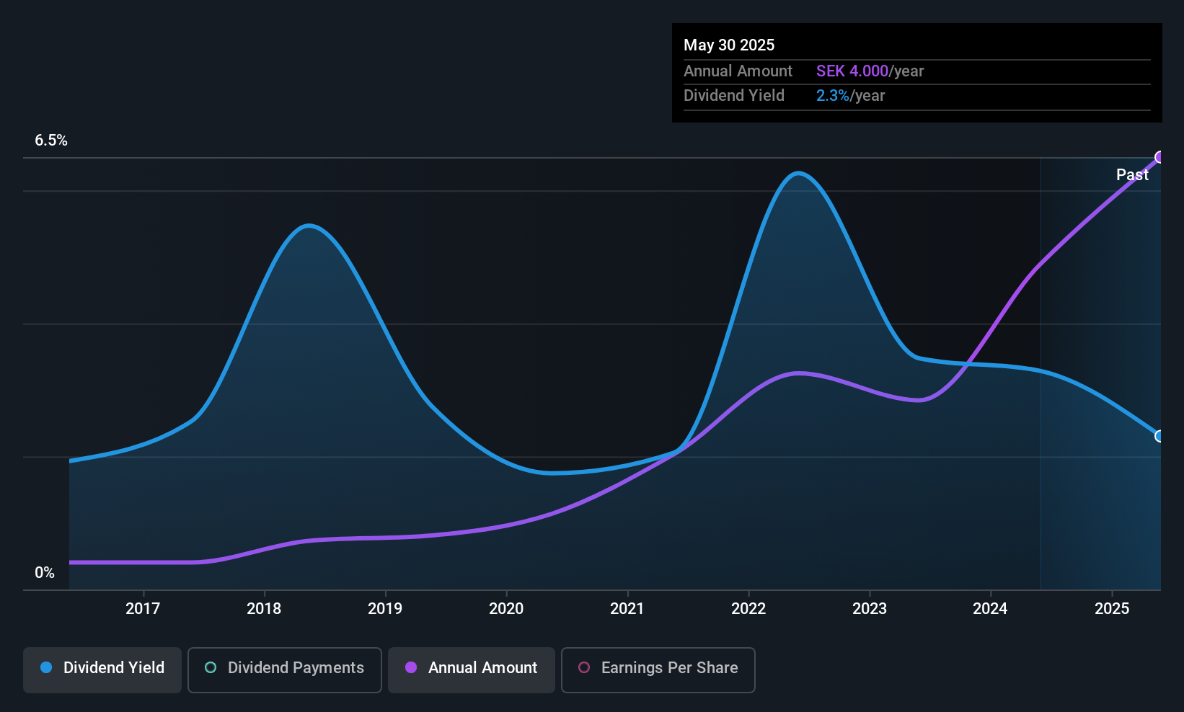Image resolution: width=1184 pixels, height=712 pixels.
Task: Click the 2022 peak of the blue yield curve
Action: [x=798, y=174]
